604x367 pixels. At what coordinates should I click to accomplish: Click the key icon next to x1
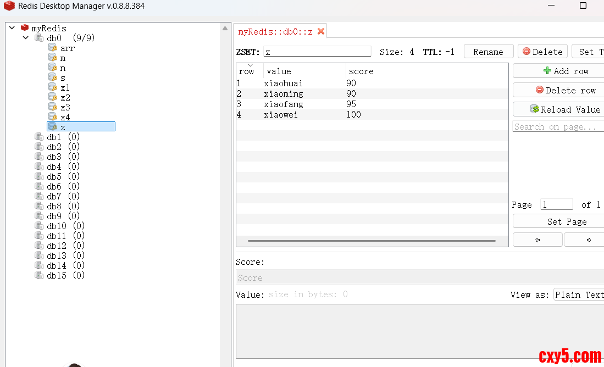pyautogui.click(x=53, y=88)
